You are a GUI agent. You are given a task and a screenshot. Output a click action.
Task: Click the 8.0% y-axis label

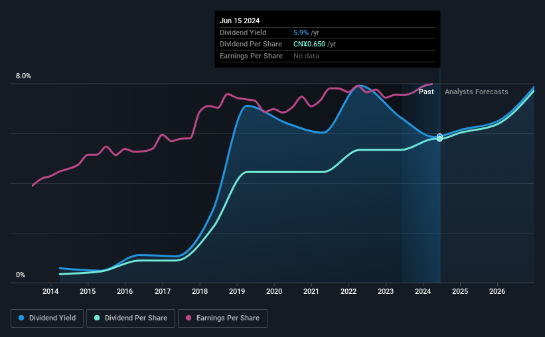coord(24,76)
